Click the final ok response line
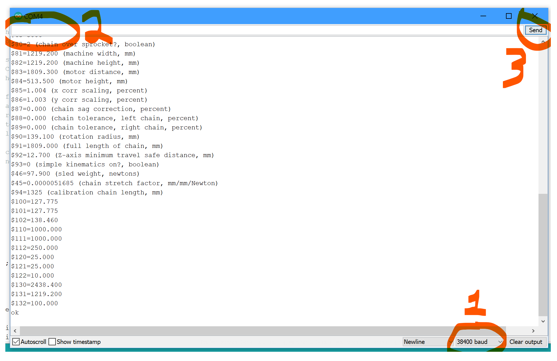Screen dimensions: 557x361 click(15, 313)
